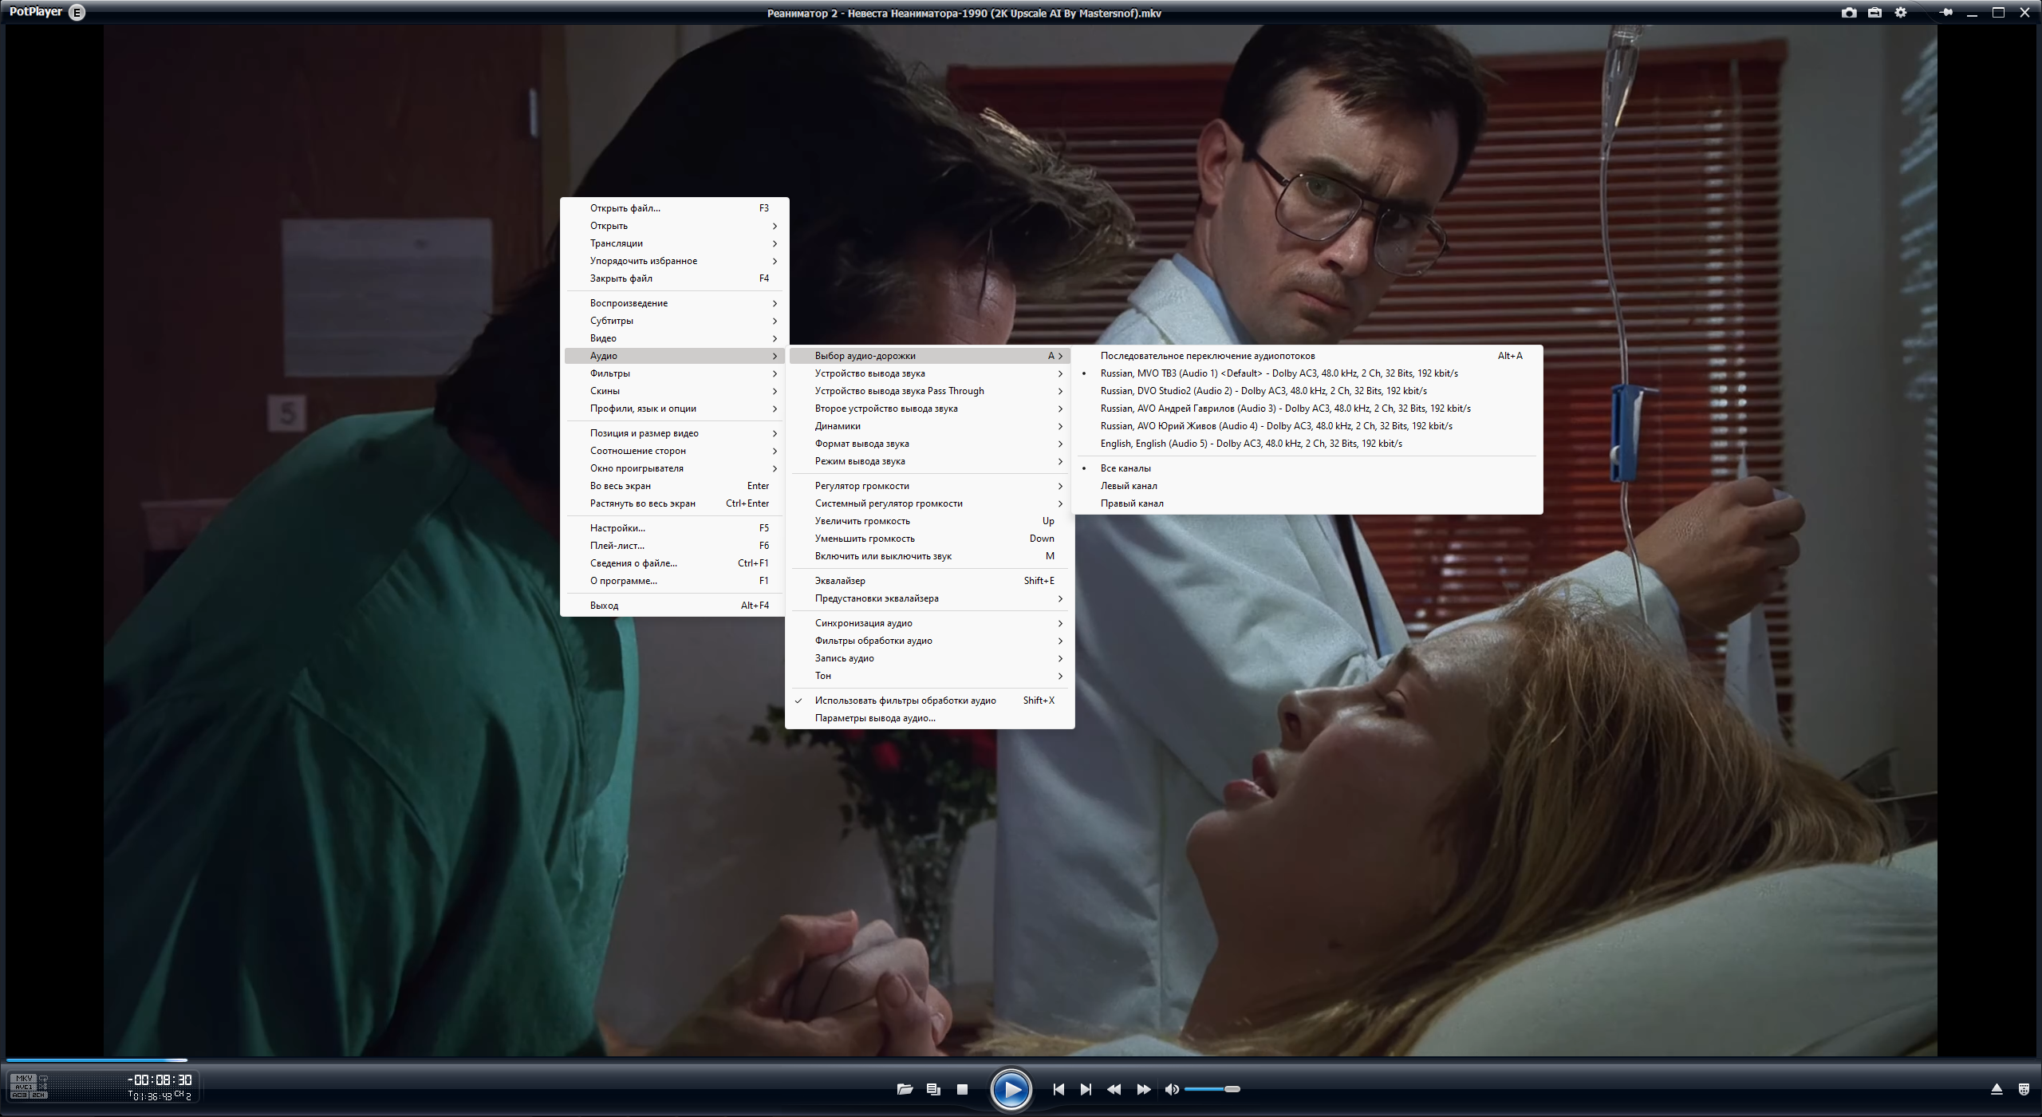Open preferences via title bar gear icon

(1901, 13)
